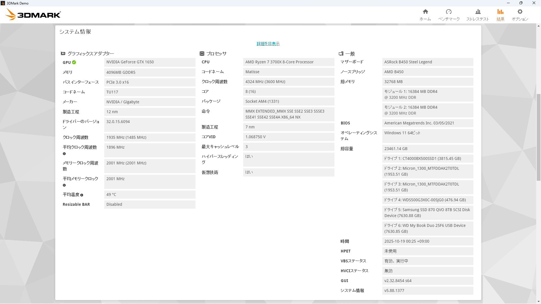Click the AMD Ryzen 7 3700X field

coord(289,62)
